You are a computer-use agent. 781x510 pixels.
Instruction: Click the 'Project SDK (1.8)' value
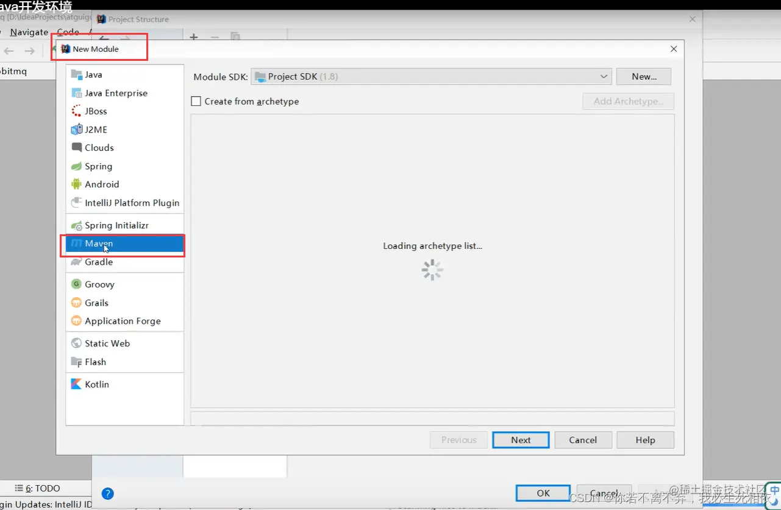303,77
